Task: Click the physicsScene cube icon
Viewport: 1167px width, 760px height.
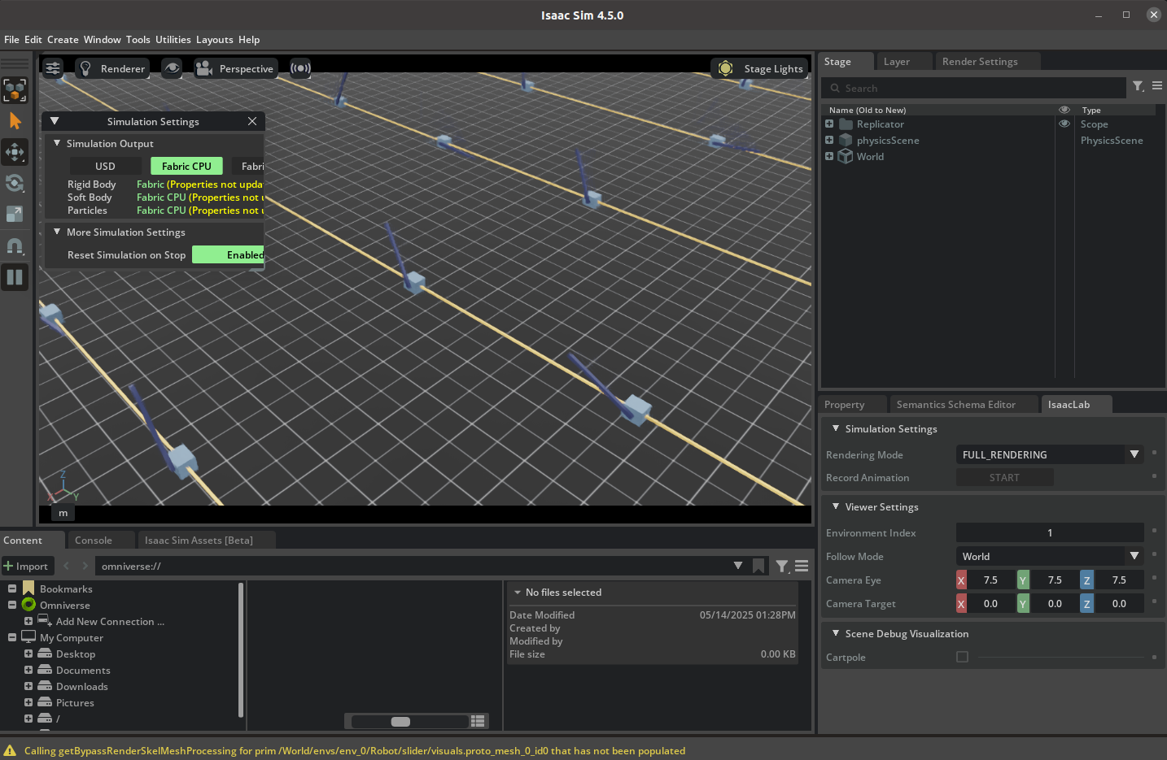Action: click(x=846, y=140)
